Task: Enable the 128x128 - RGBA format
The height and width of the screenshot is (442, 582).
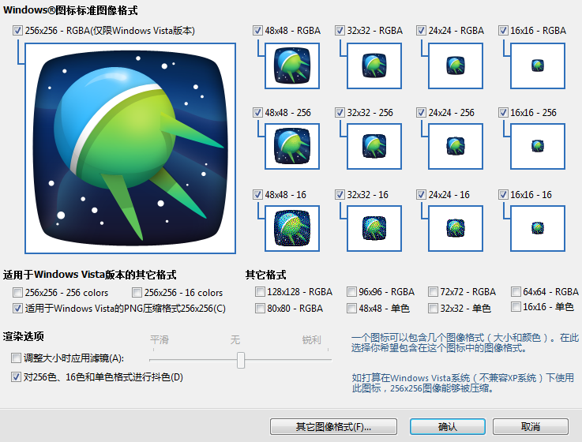Action: [261, 292]
